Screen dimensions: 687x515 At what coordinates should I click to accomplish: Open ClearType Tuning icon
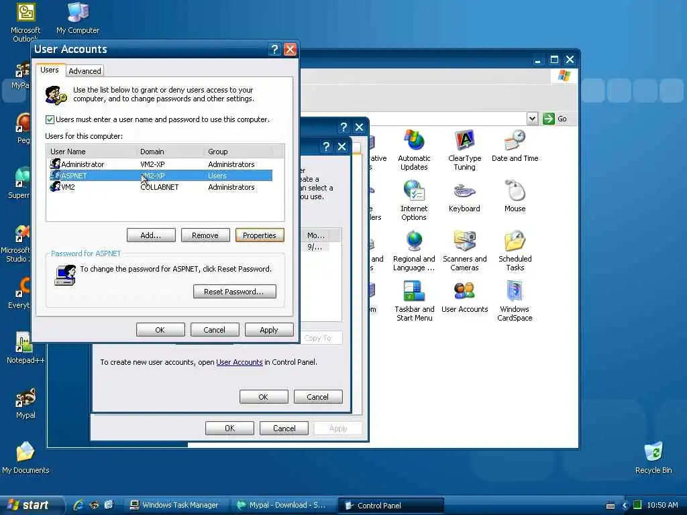pyautogui.click(x=464, y=150)
